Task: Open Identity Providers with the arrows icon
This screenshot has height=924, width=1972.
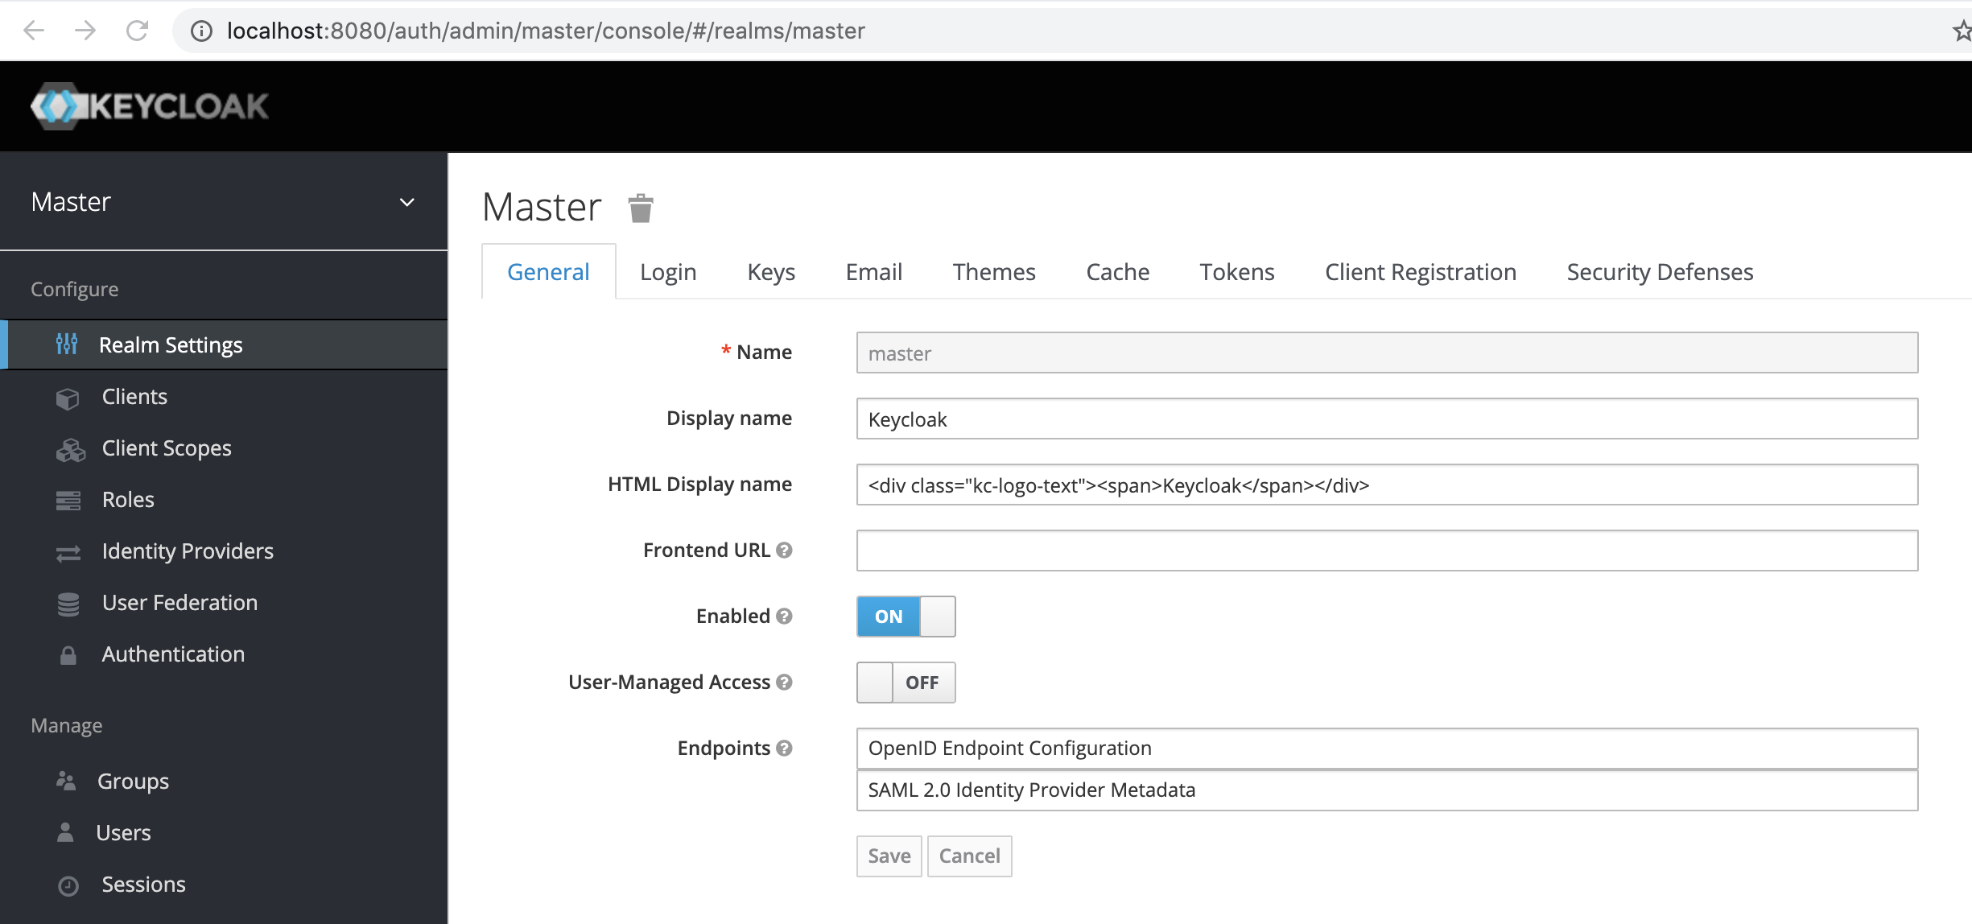Action: (x=68, y=552)
